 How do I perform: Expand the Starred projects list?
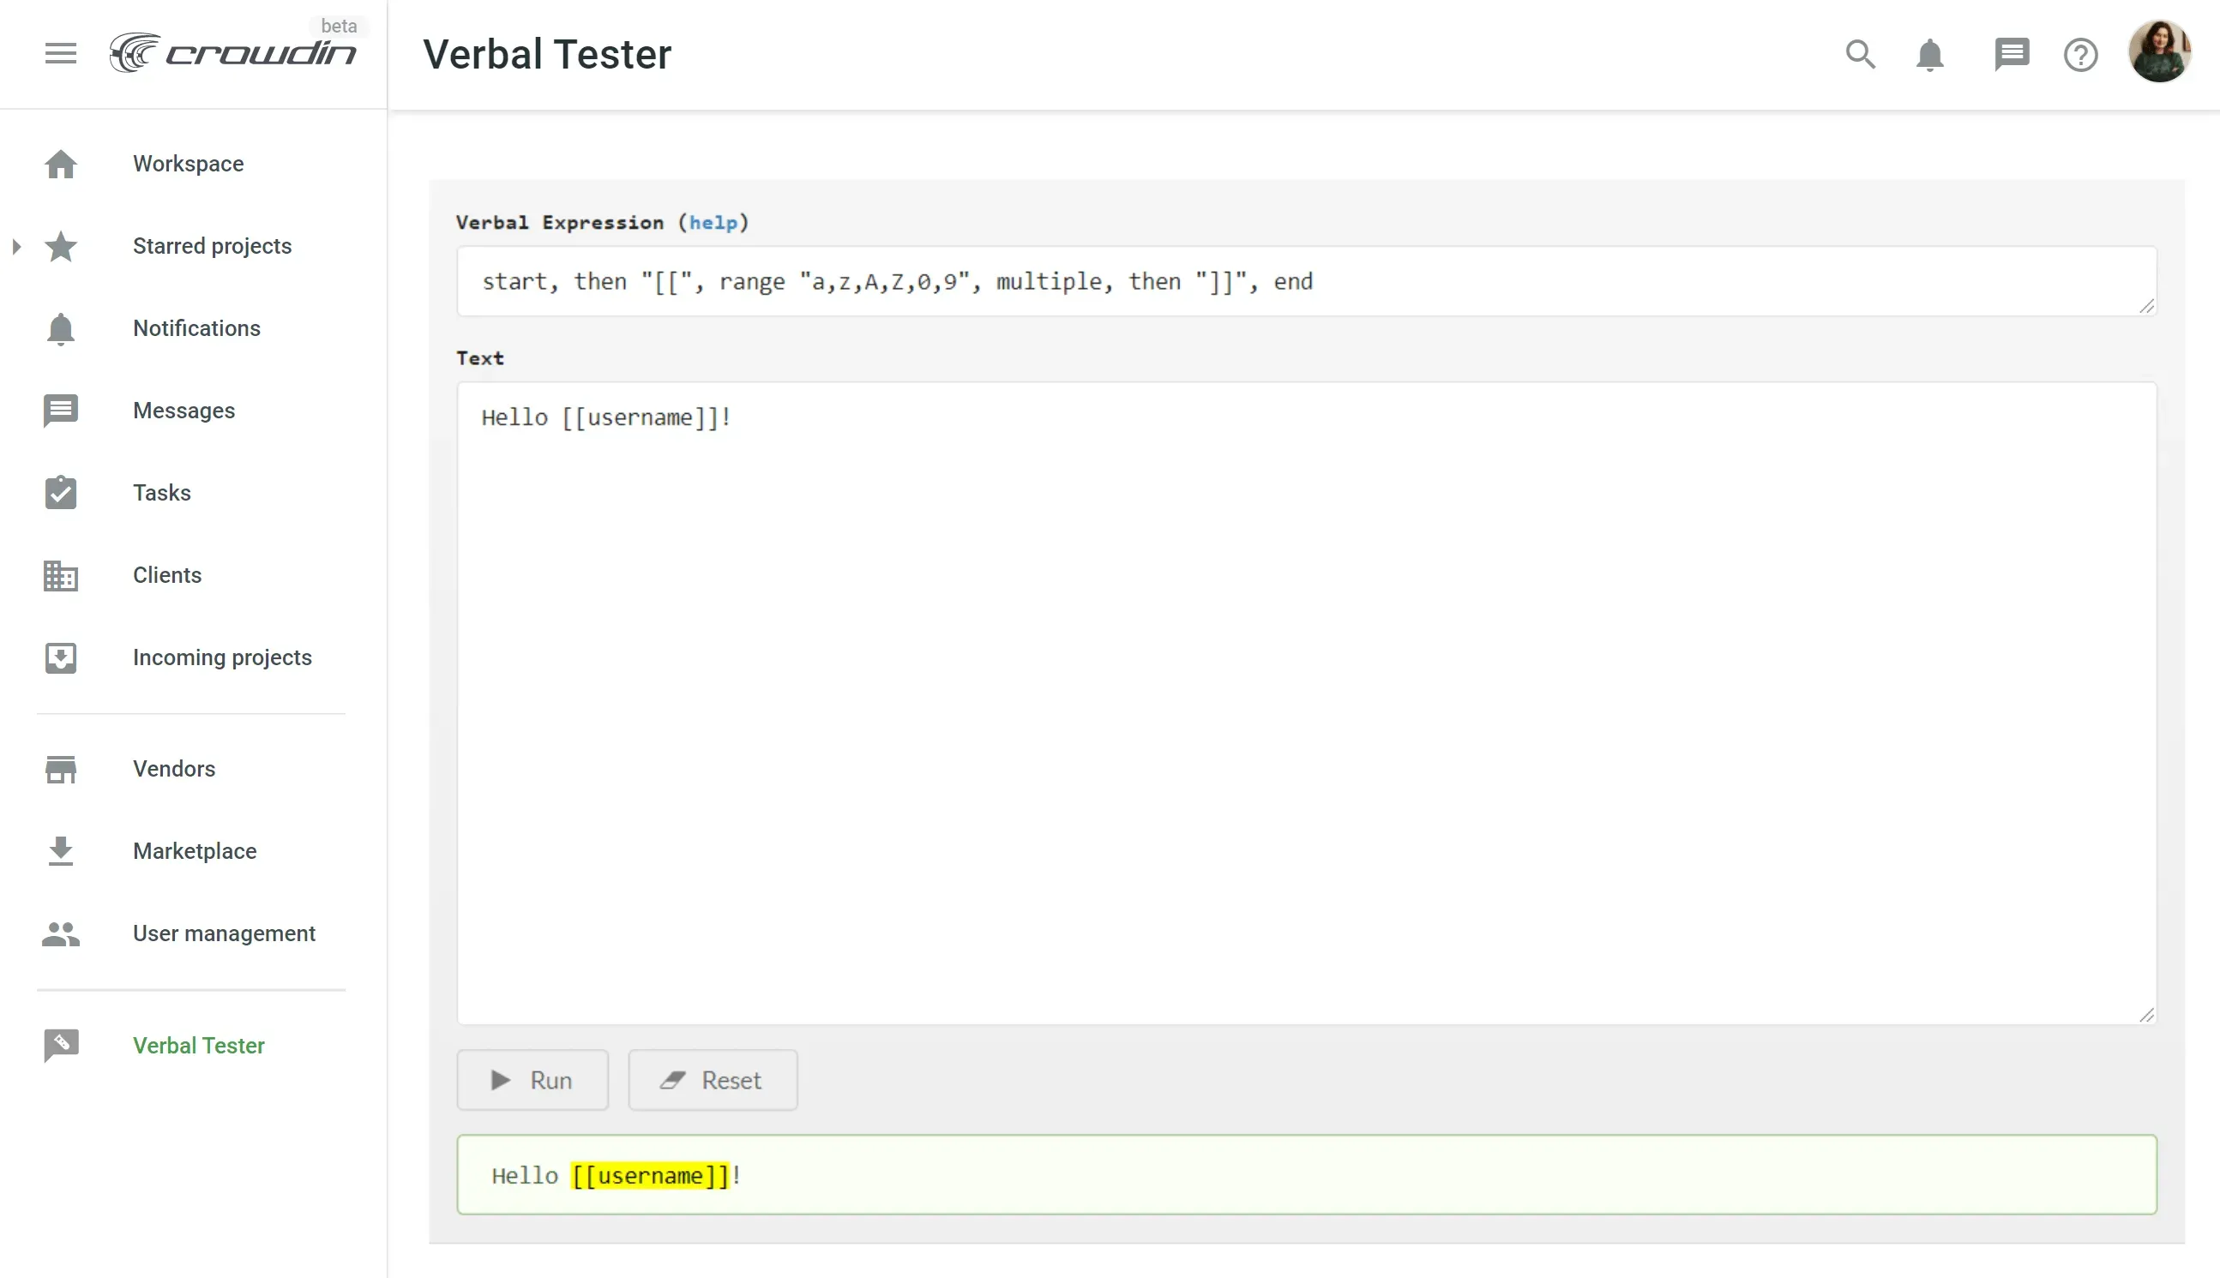coord(15,247)
